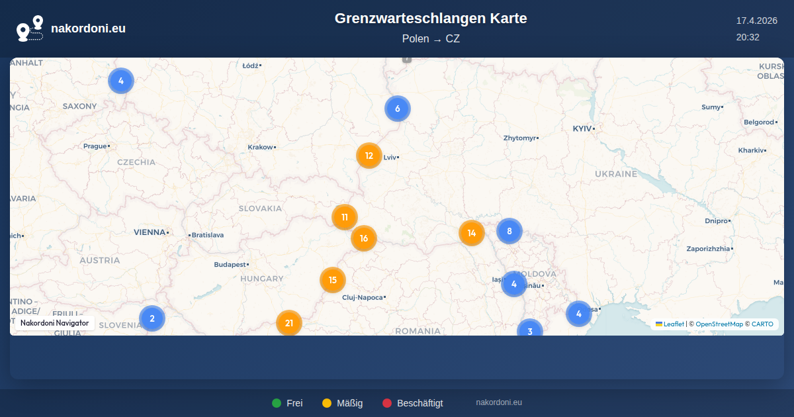Open the CARTO attribution link

pos(762,324)
